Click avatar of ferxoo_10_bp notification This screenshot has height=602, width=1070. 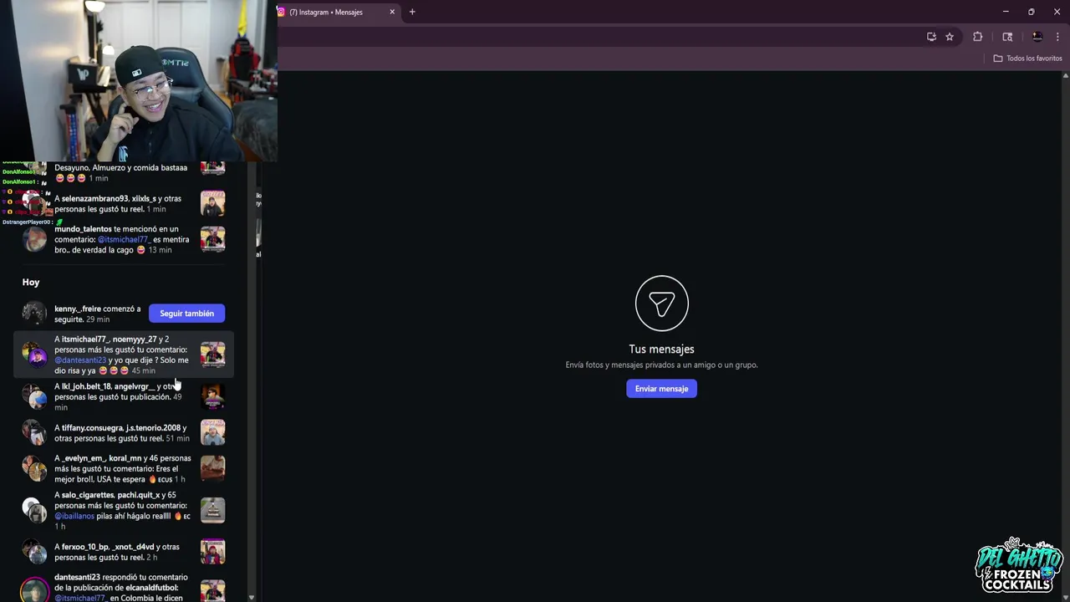click(34, 552)
